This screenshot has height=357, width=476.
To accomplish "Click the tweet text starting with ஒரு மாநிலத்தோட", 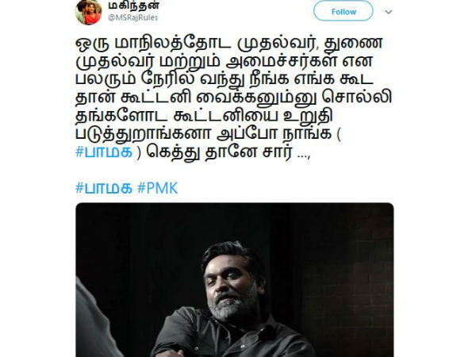I will coord(234,97).
